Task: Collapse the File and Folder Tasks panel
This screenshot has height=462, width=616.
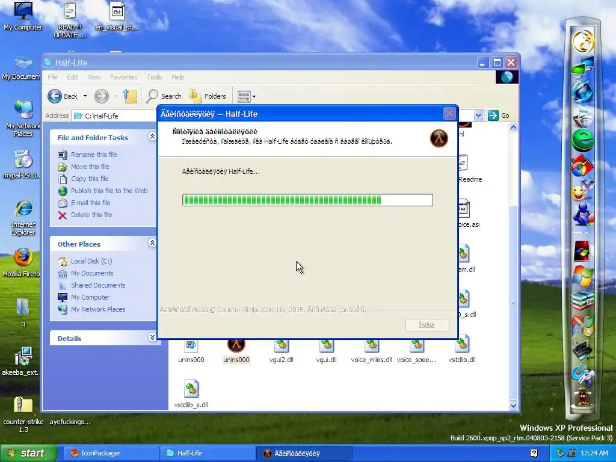Action: [x=152, y=137]
